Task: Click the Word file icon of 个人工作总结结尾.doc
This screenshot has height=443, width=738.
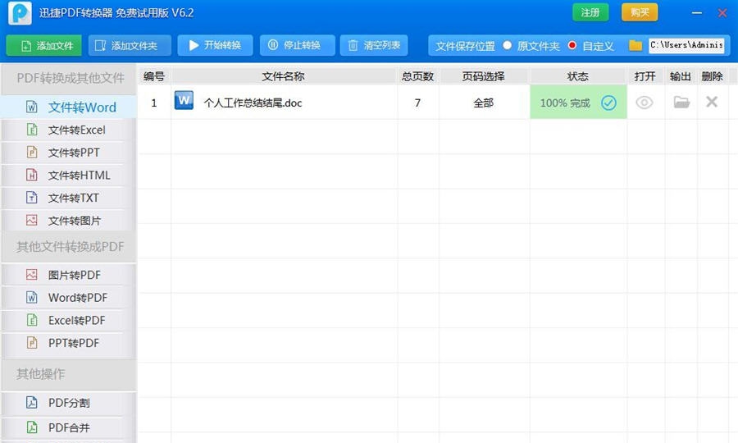Action: 184,100
